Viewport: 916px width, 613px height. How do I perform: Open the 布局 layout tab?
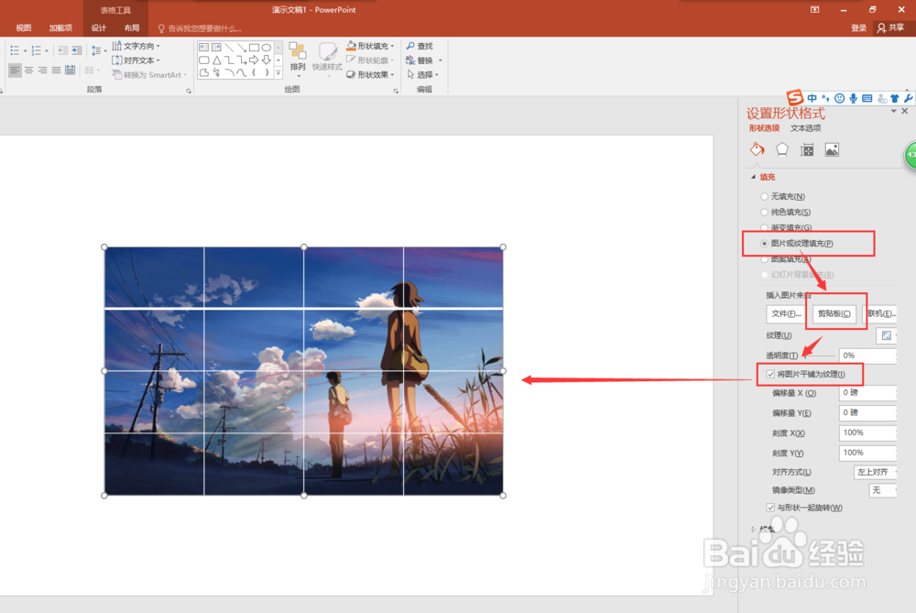[x=131, y=28]
